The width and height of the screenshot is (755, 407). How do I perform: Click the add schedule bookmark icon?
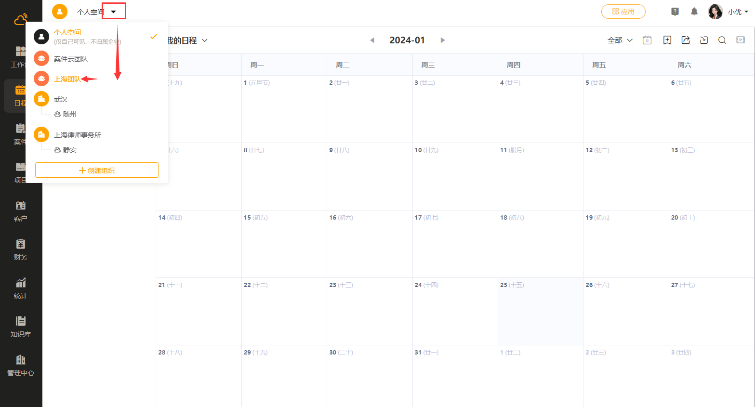click(x=667, y=40)
